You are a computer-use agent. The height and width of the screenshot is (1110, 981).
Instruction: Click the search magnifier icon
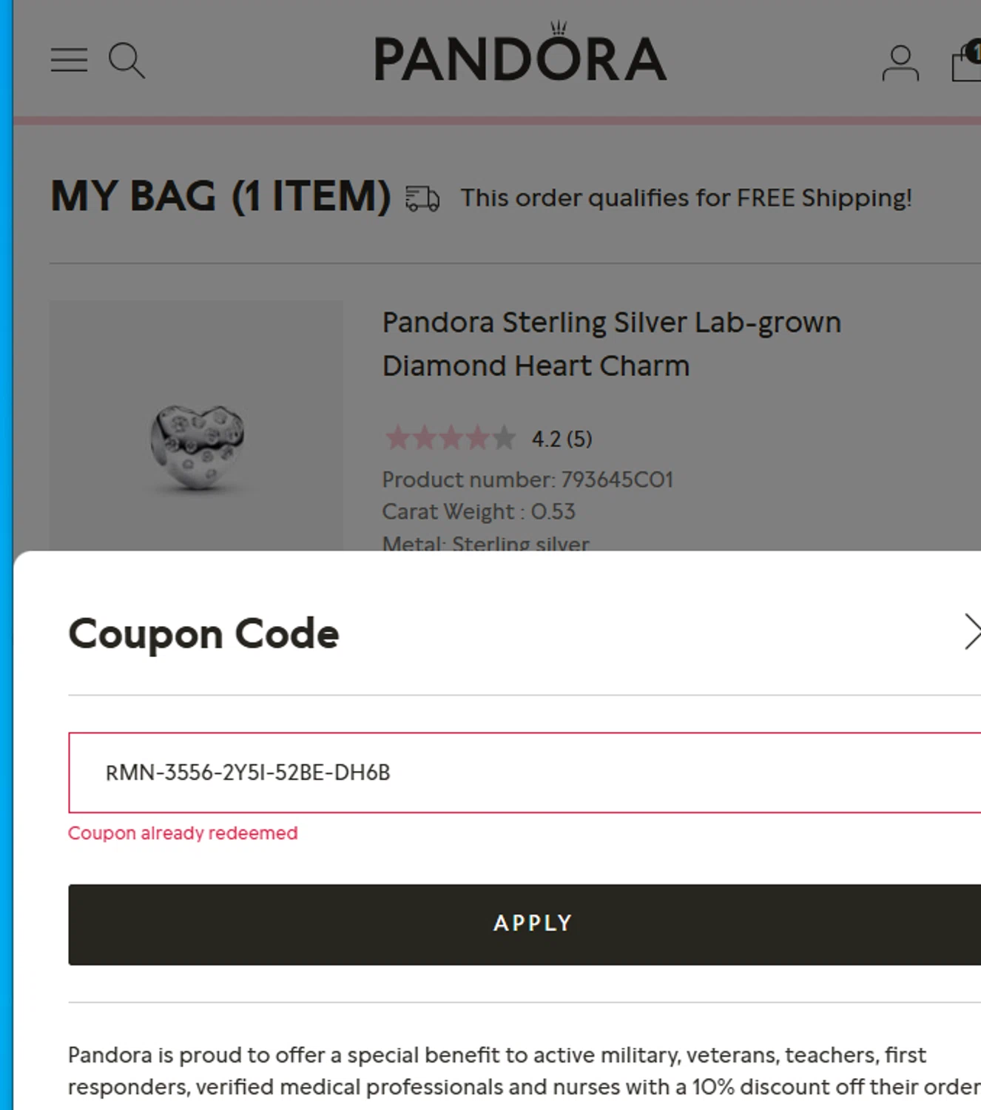coord(127,61)
